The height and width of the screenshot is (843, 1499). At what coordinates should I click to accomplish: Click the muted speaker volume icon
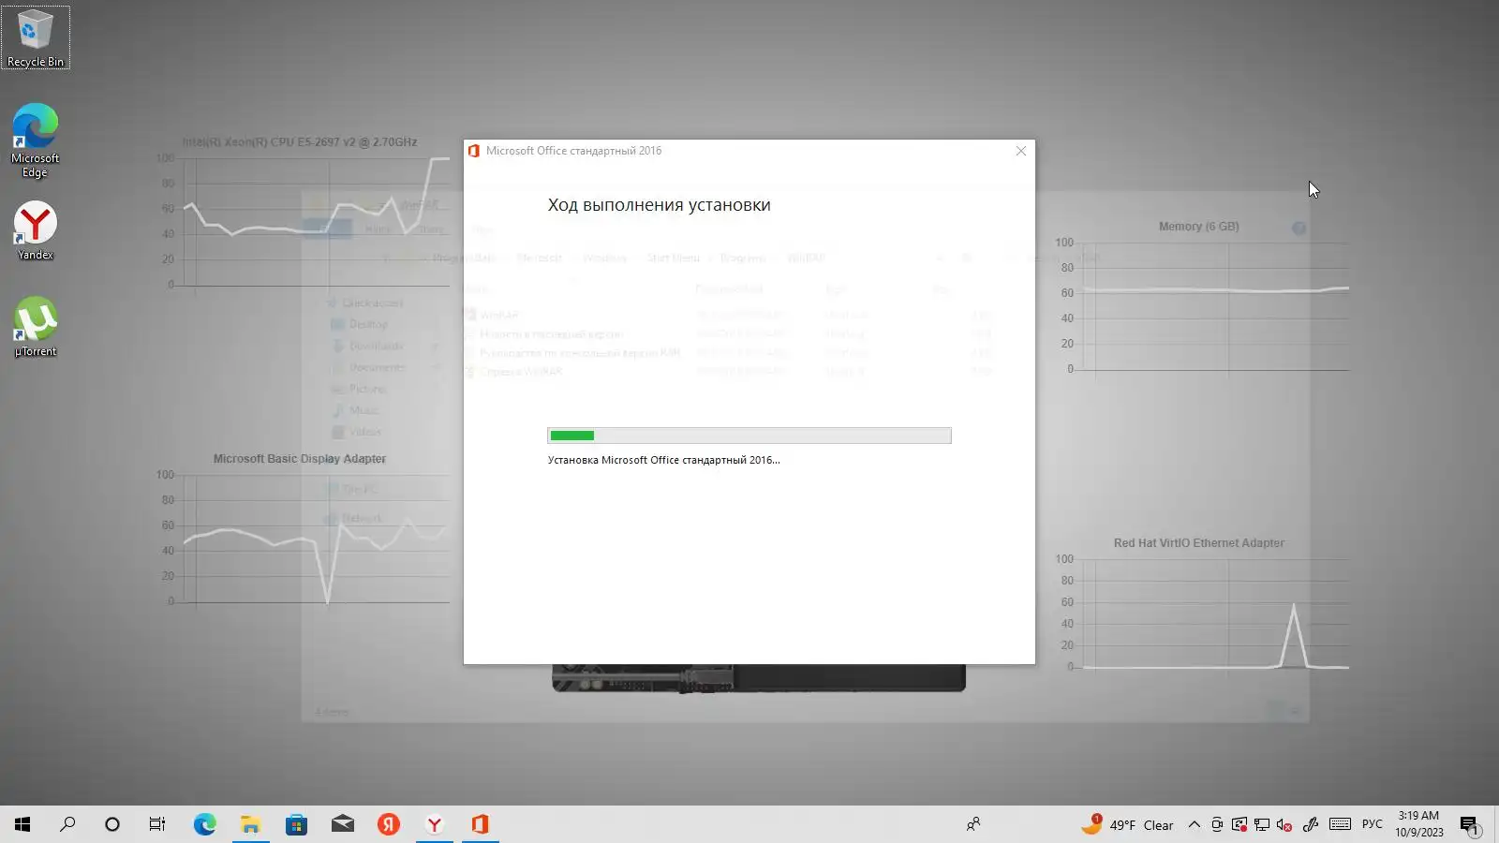[x=1284, y=825]
